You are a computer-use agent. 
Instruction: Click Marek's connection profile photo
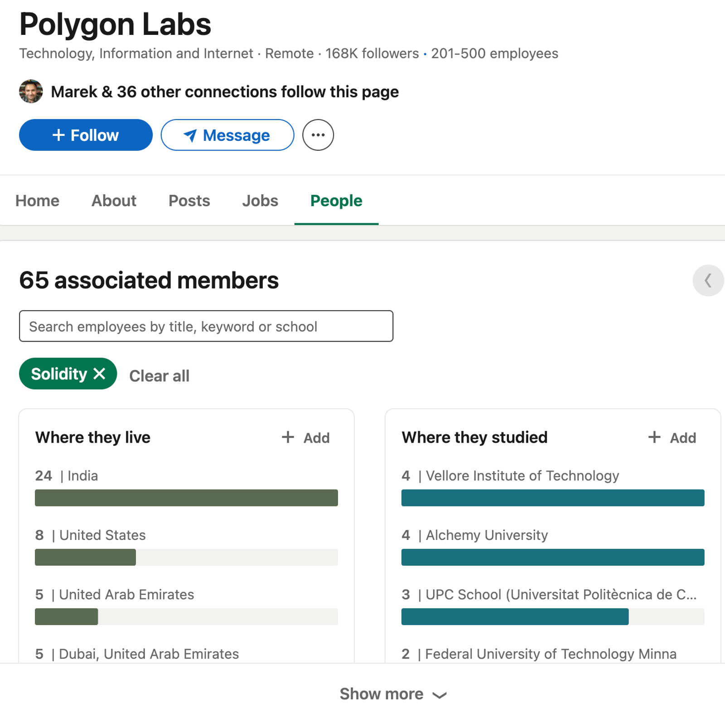[x=31, y=92]
